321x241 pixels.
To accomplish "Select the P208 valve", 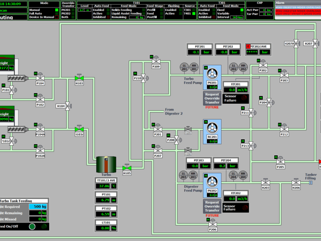I will [x=177, y=140].
